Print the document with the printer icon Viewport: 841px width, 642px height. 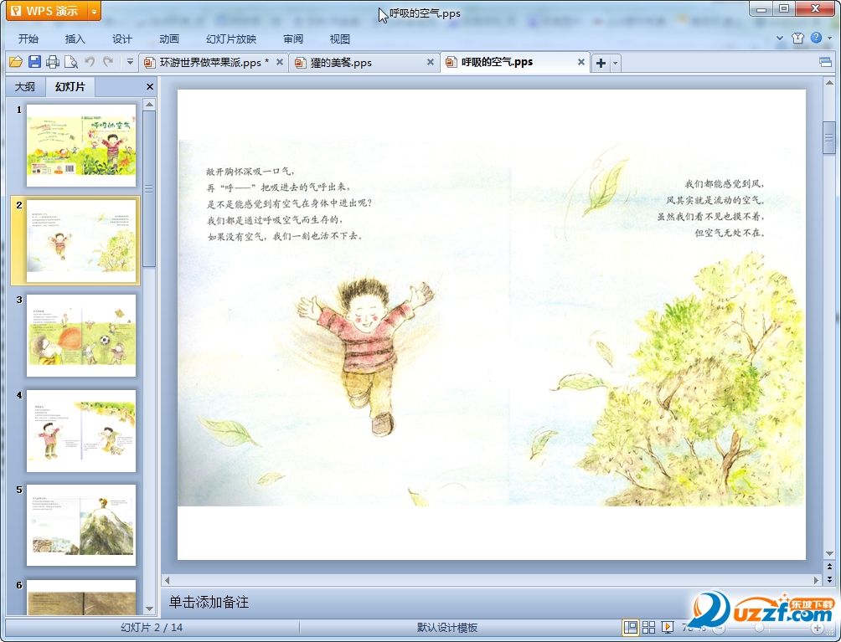click(53, 62)
